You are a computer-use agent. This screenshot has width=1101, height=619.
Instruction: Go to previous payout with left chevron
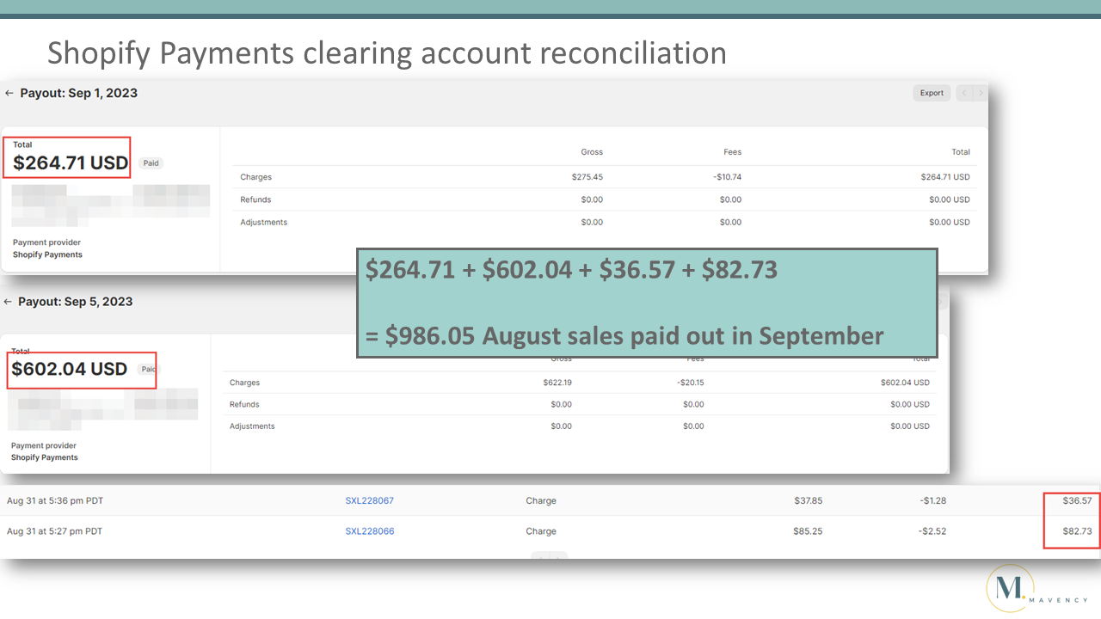(964, 93)
